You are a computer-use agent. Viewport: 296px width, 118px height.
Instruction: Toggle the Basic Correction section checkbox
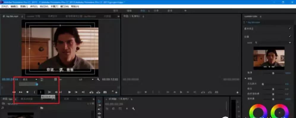[x=290, y=29]
